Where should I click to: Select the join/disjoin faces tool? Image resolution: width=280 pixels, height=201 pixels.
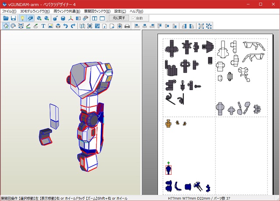(21, 26)
